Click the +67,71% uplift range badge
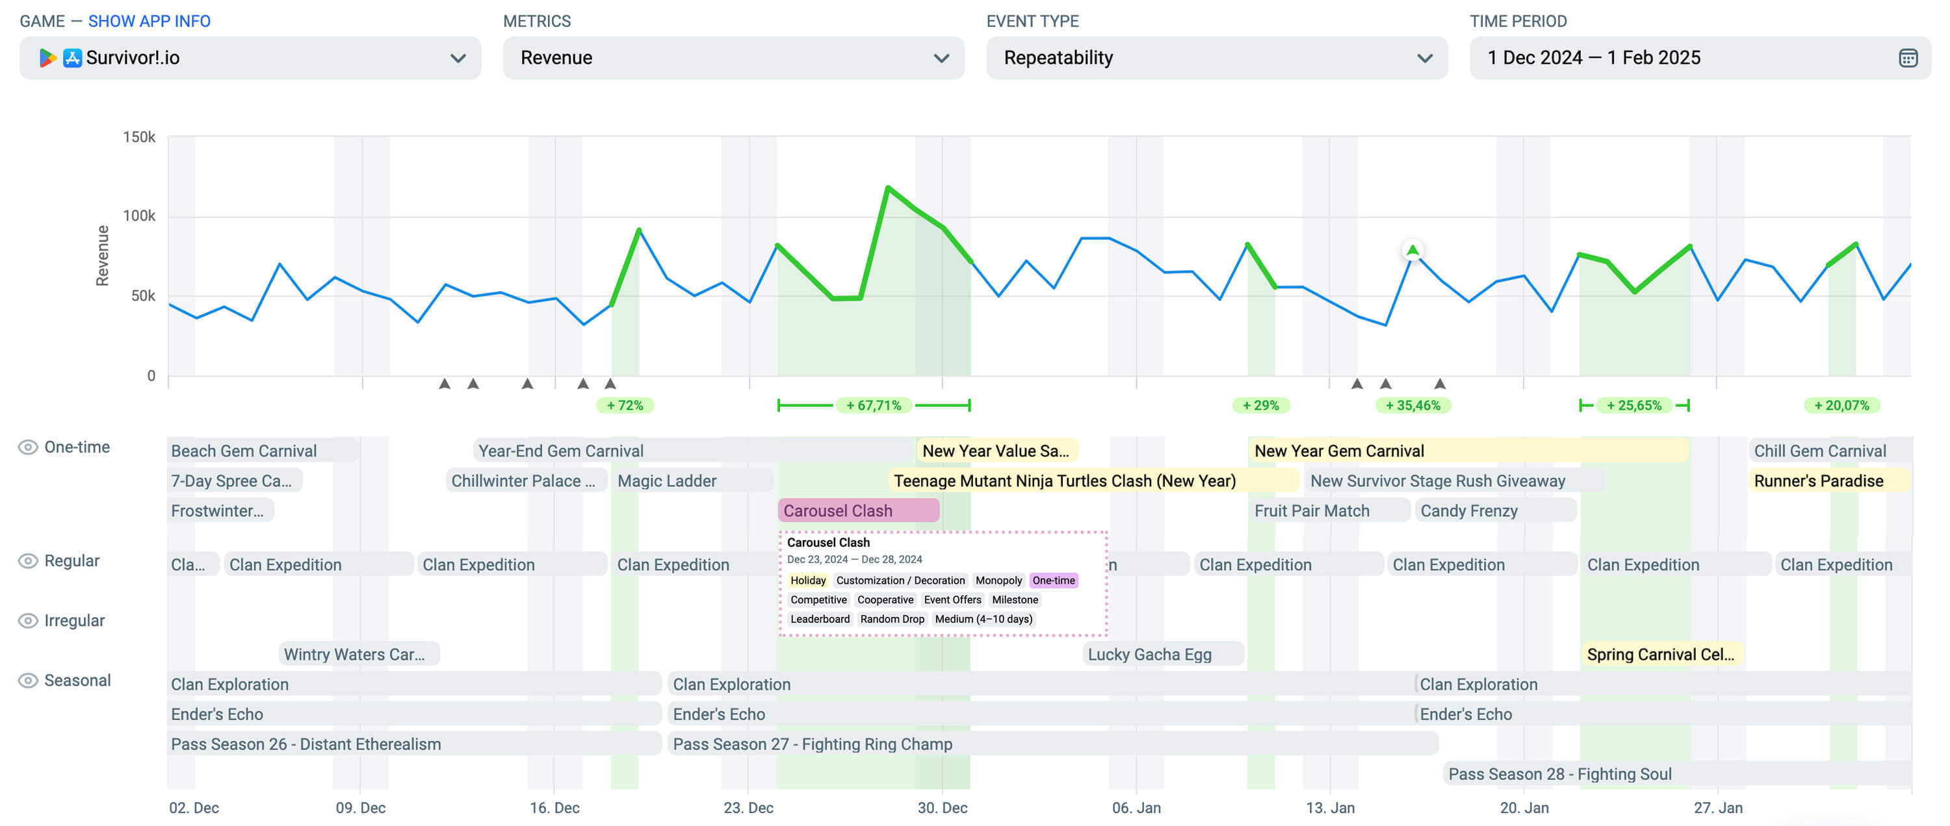Image resolution: width=1950 pixels, height=826 pixels. 874,405
